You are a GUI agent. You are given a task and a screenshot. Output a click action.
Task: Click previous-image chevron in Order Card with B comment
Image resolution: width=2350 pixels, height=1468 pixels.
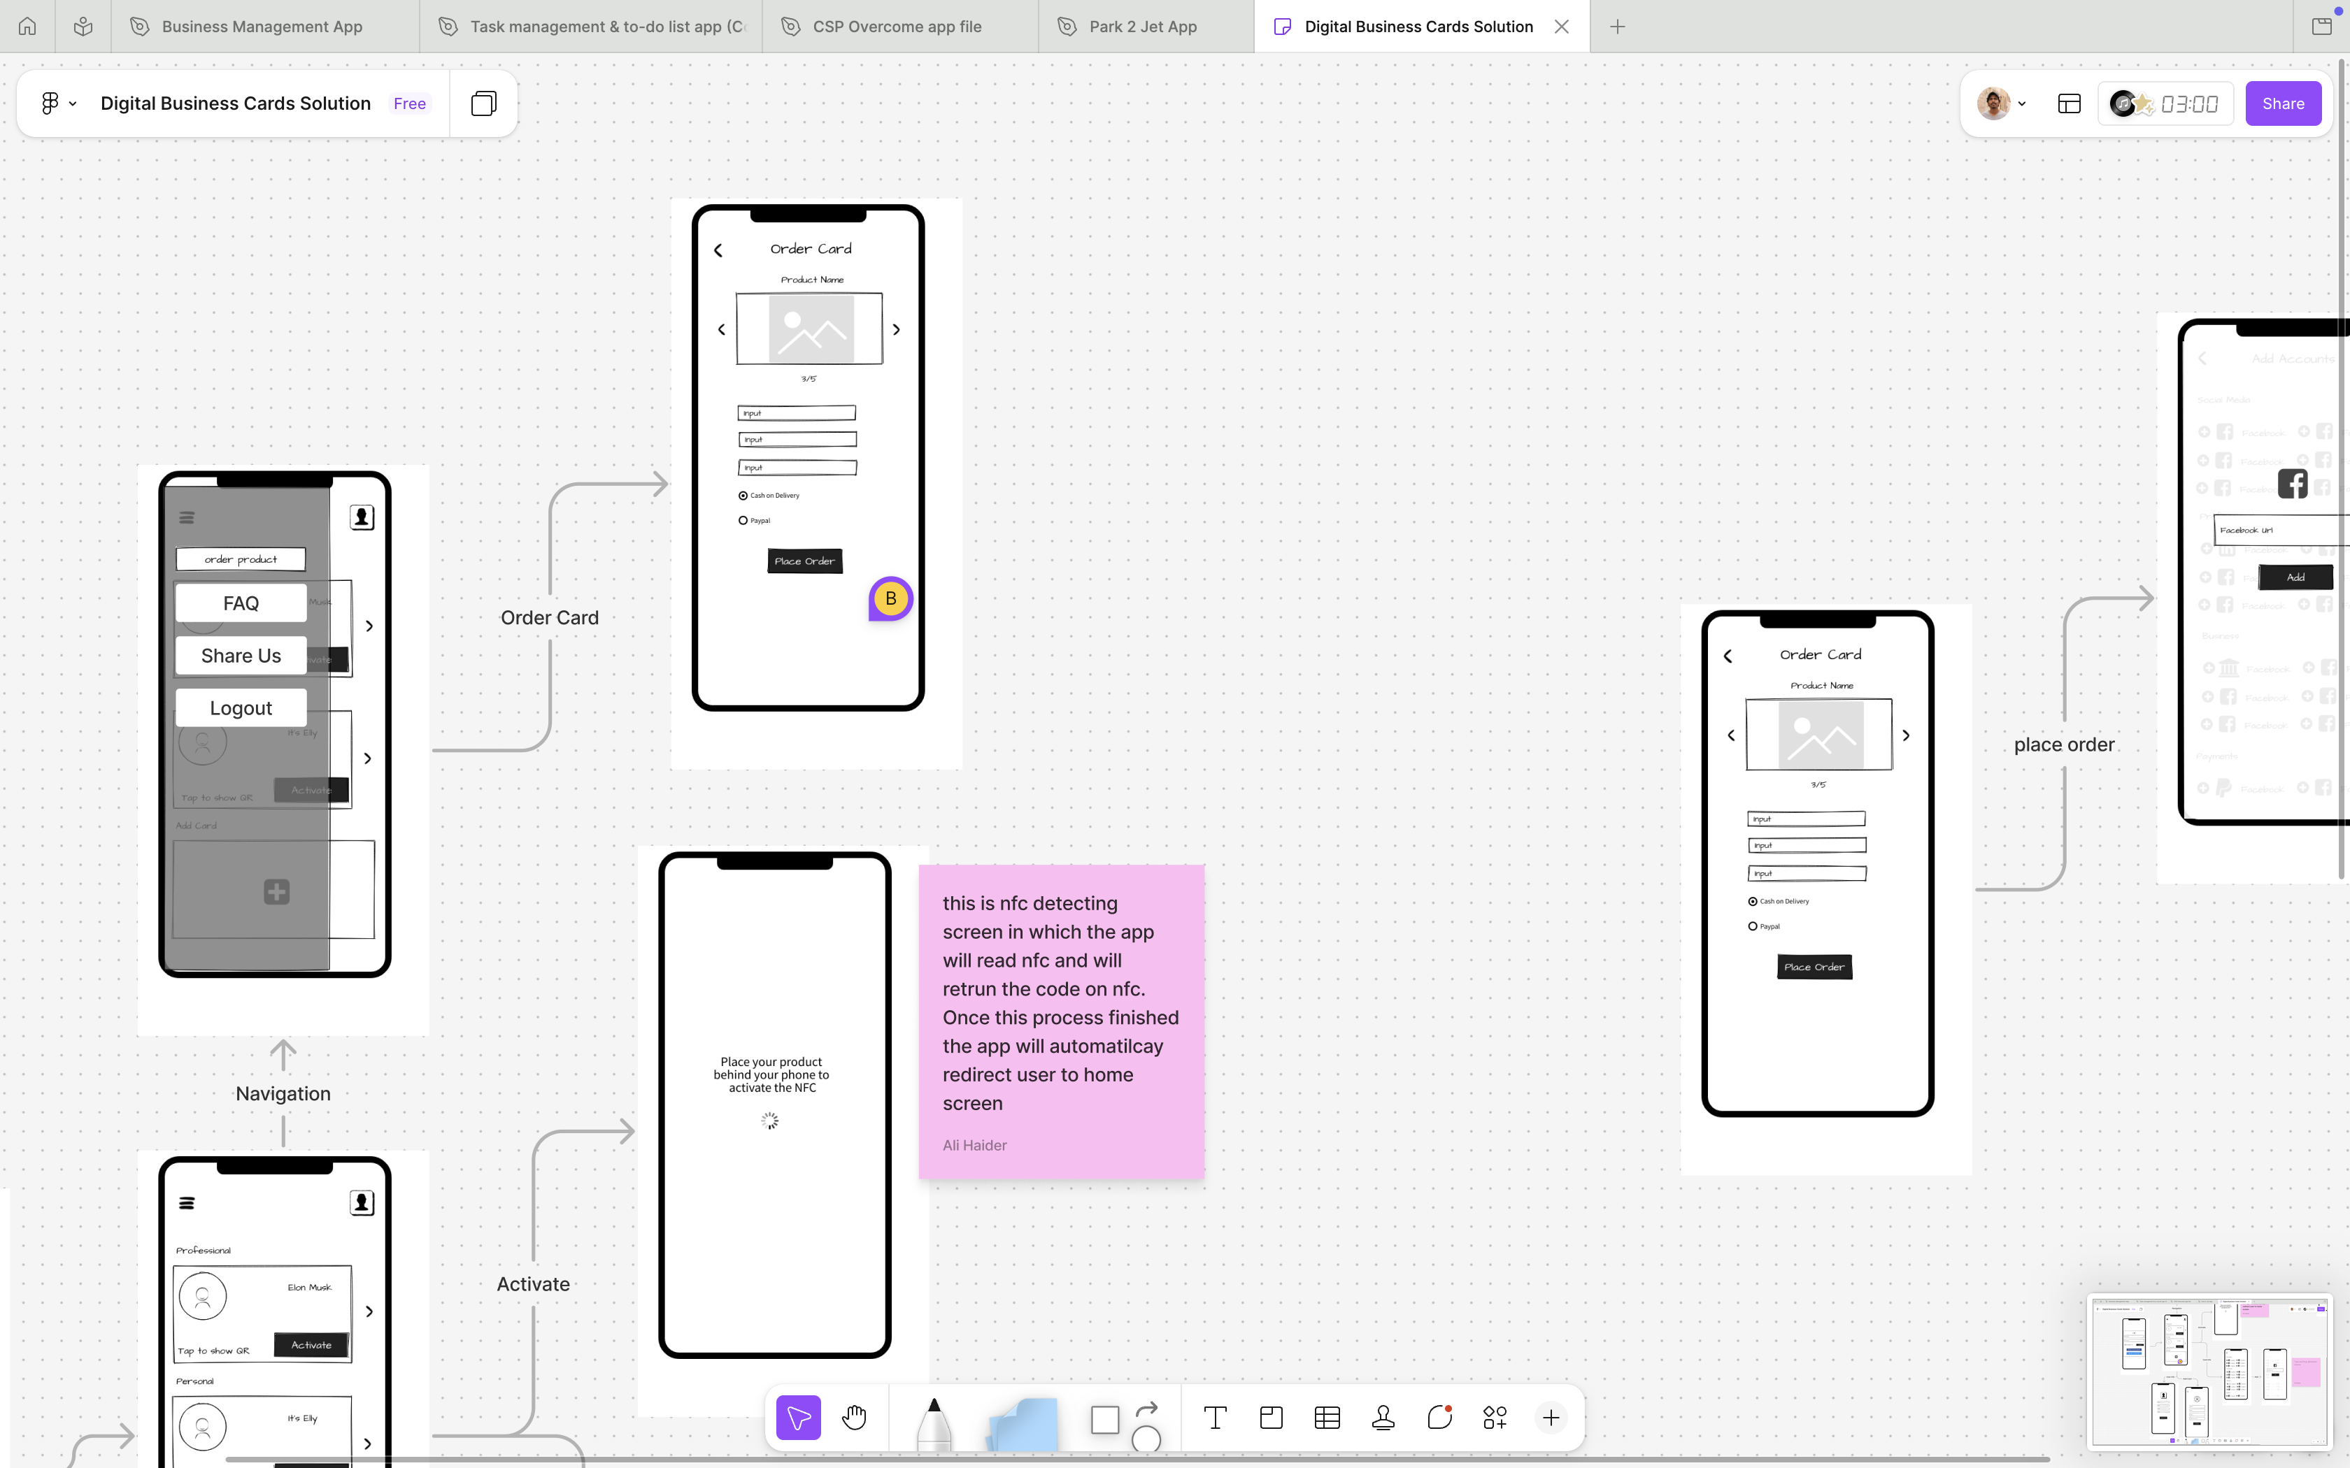(722, 330)
